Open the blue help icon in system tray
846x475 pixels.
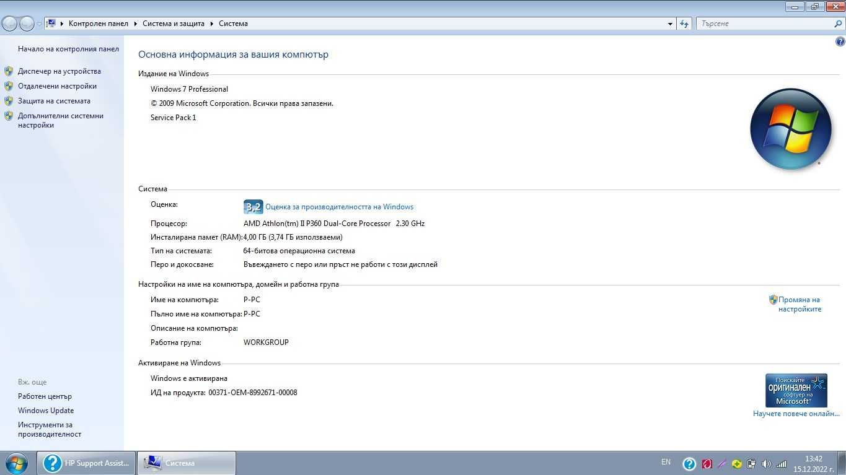pos(689,463)
